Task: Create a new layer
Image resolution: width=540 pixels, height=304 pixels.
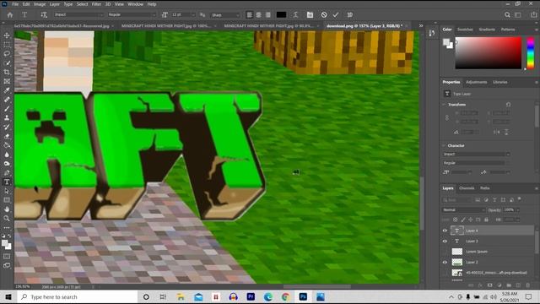Action: [518, 285]
